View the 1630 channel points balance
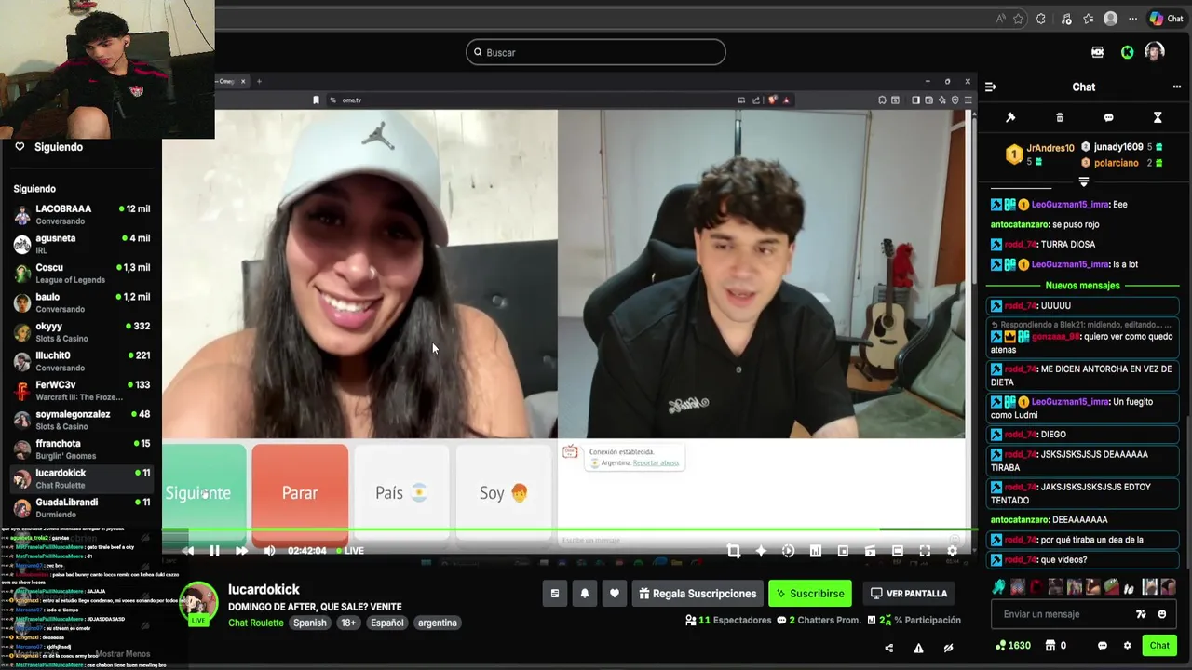This screenshot has height=670, width=1192. [1012, 646]
